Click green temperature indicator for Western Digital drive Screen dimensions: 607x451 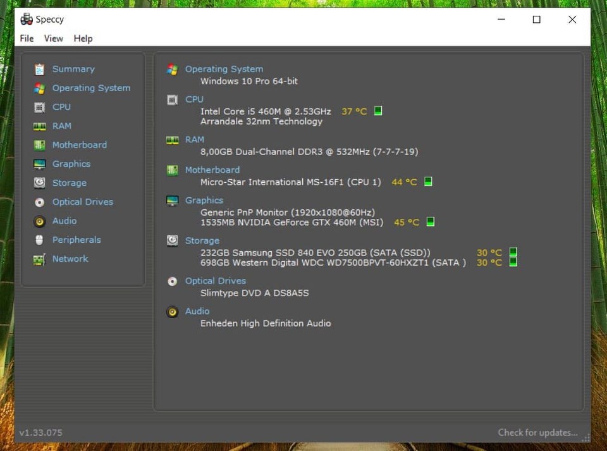513,262
